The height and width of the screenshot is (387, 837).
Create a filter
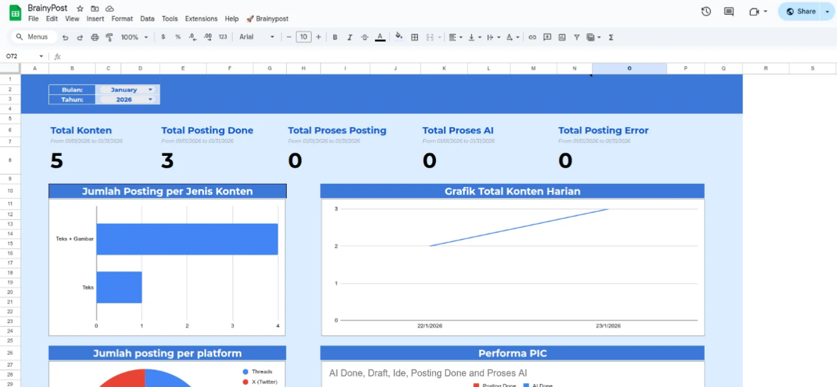pyautogui.click(x=576, y=37)
